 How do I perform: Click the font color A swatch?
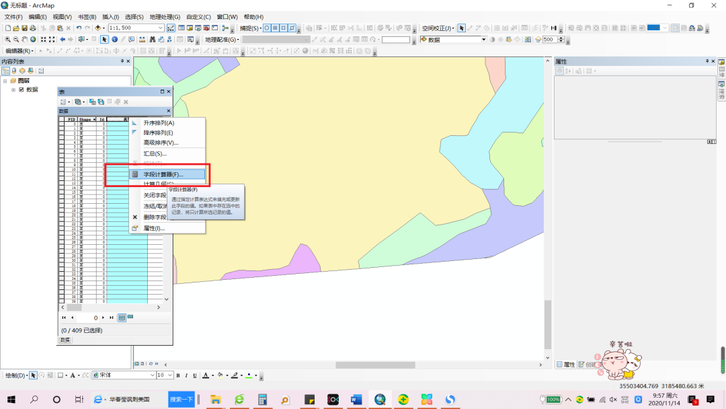click(x=206, y=375)
